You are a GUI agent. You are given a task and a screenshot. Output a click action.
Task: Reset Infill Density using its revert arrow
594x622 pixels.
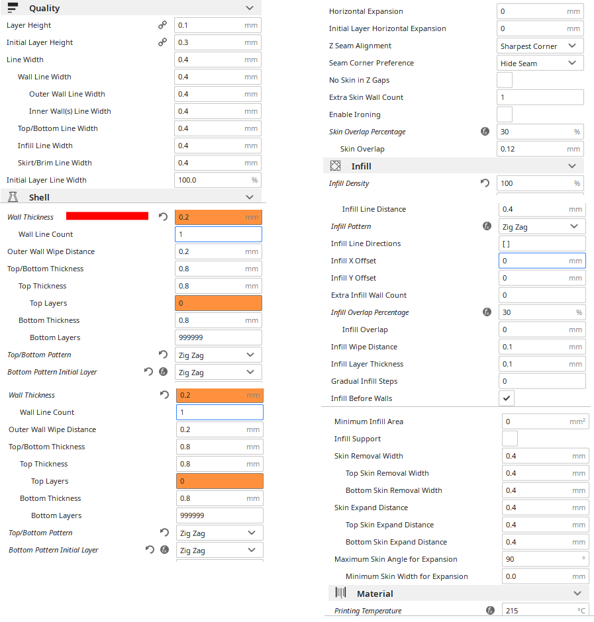pos(485,183)
